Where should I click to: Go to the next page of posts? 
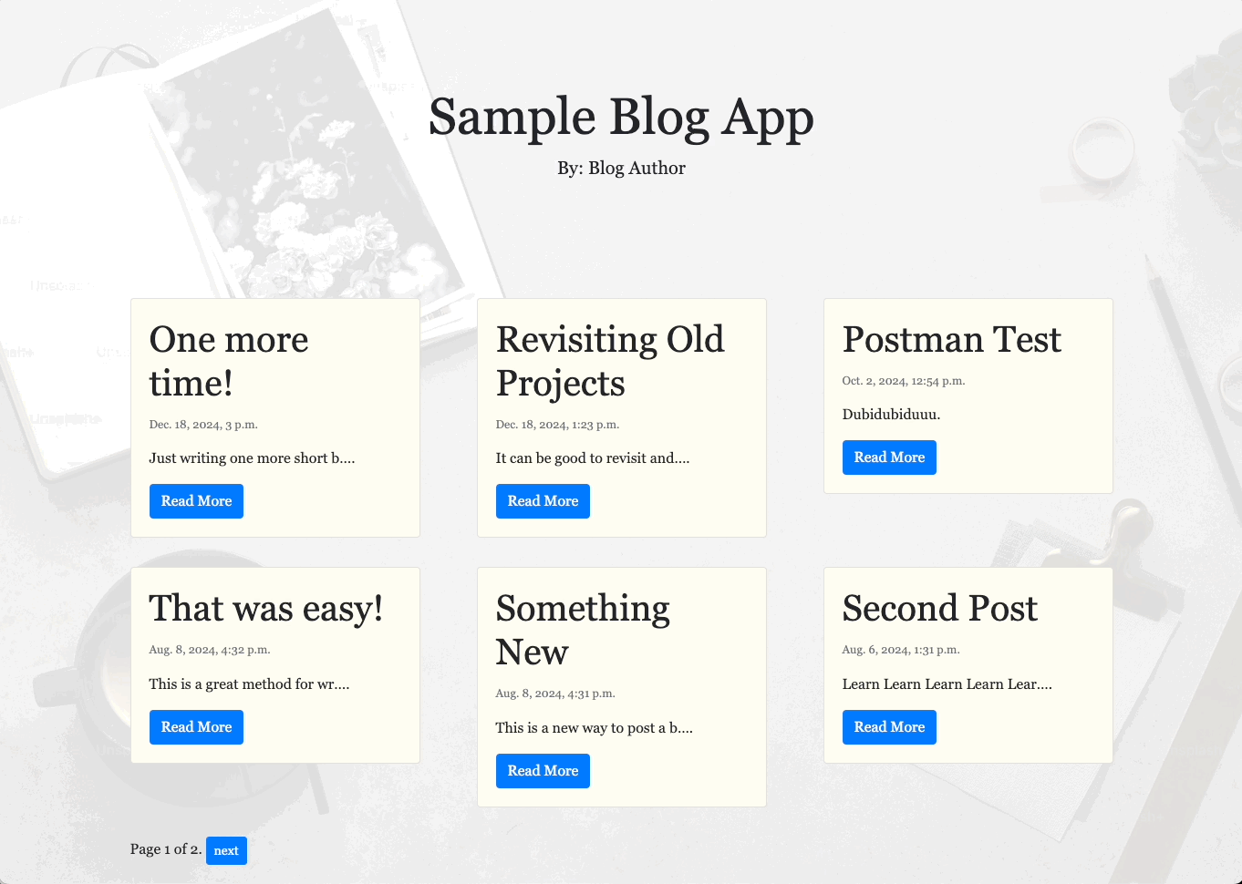[x=226, y=850]
